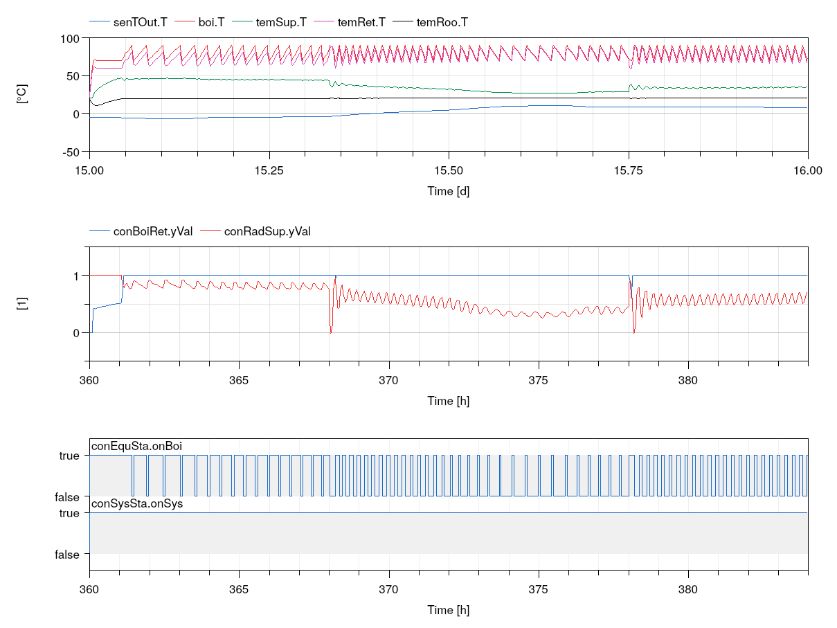Select the "Time [d]" axis label
Screen dimensions: 837x628
(449, 192)
